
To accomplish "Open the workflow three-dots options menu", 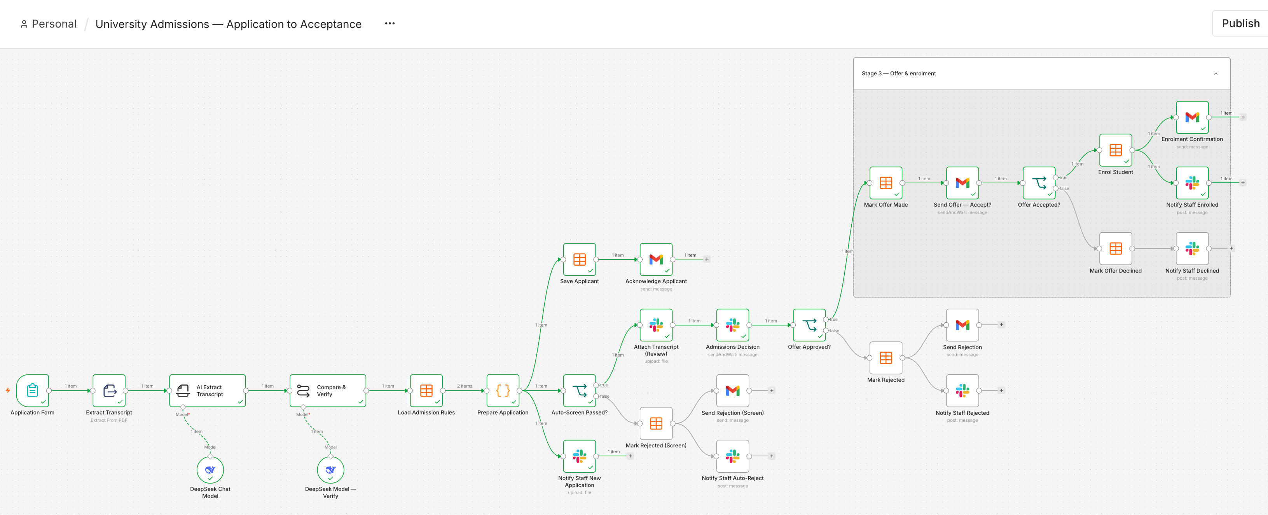I will [390, 24].
